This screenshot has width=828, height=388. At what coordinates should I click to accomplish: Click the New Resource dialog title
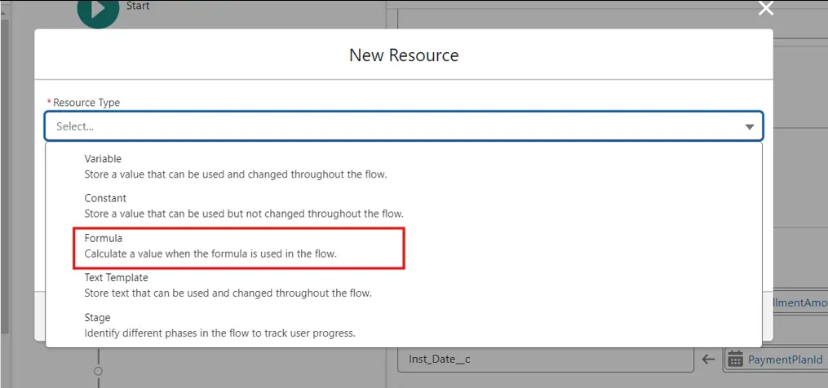click(x=404, y=55)
